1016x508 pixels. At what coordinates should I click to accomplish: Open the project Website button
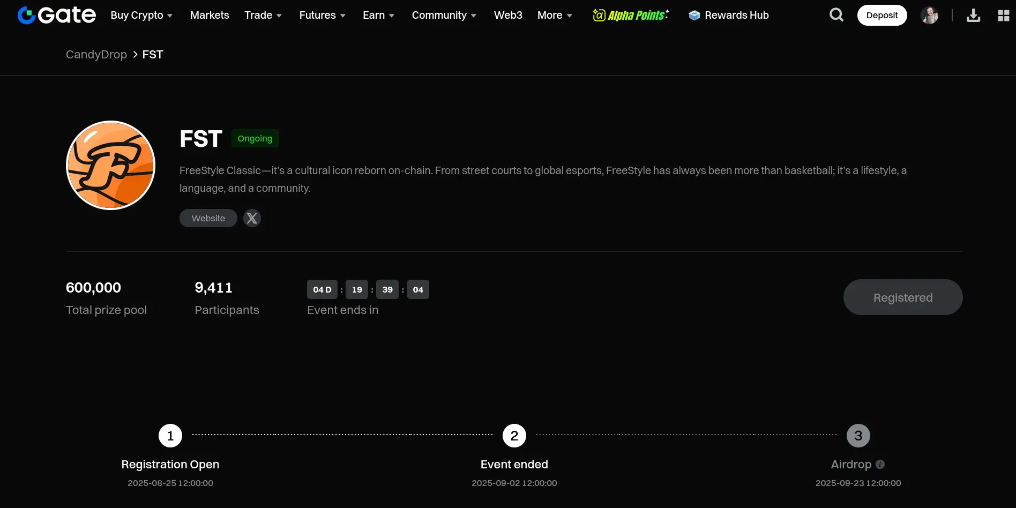(208, 218)
